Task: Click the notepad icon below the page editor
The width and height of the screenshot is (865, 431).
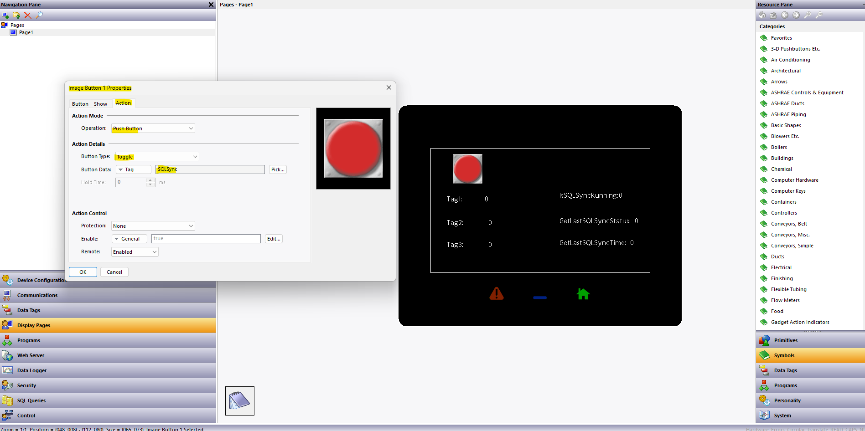Action: coord(239,401)
